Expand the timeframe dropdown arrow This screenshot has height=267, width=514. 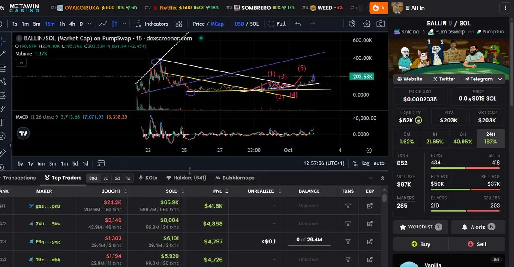click(x=90, y=24)
